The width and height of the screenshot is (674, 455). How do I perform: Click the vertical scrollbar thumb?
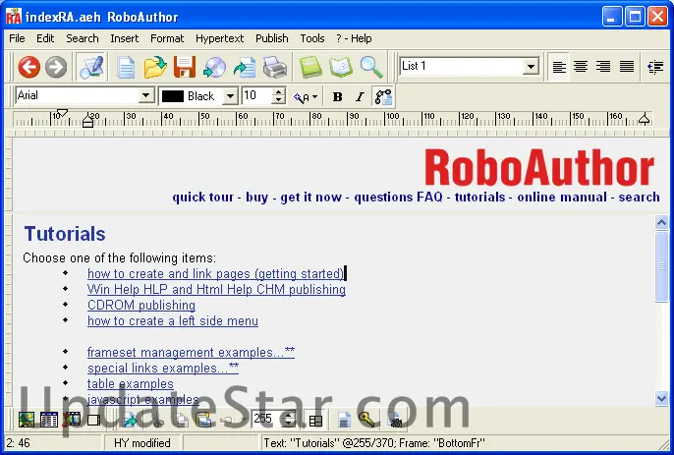pos(661,266)
